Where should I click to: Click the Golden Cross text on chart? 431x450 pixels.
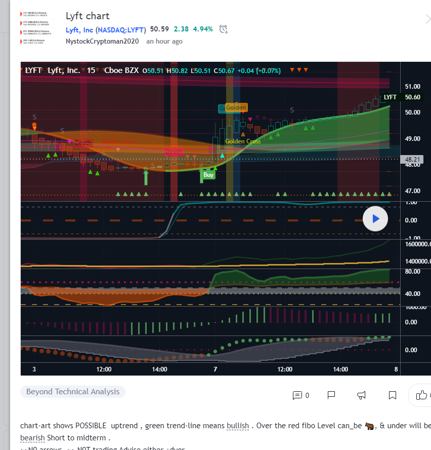[x=243, y=141]
